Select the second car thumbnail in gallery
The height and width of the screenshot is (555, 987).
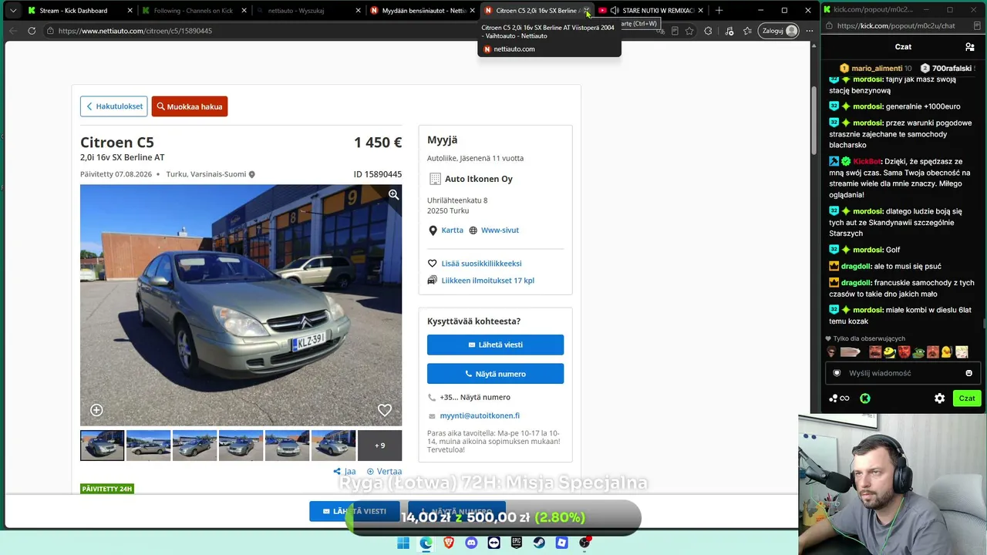[x=148, y=446]
